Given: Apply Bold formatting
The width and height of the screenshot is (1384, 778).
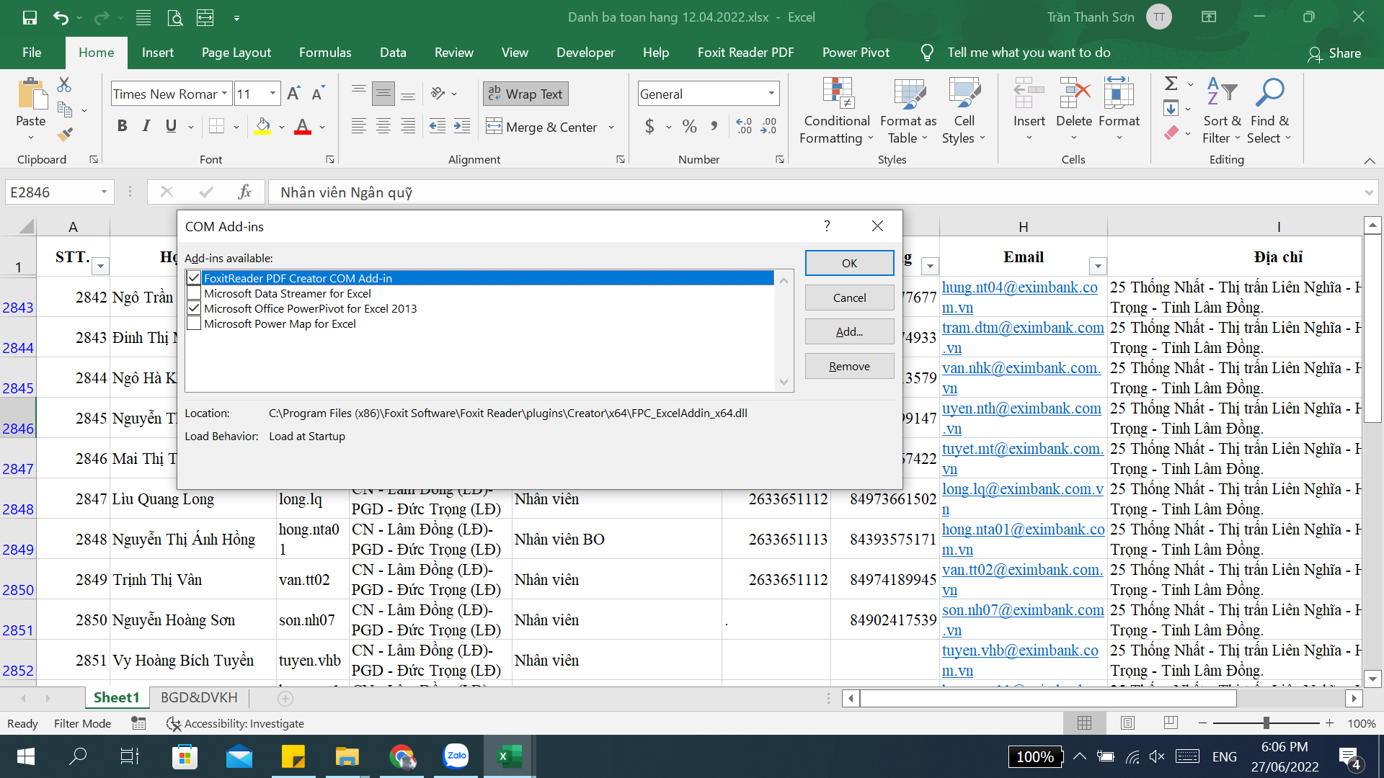Looking at the screenshot, I should 122,126.
